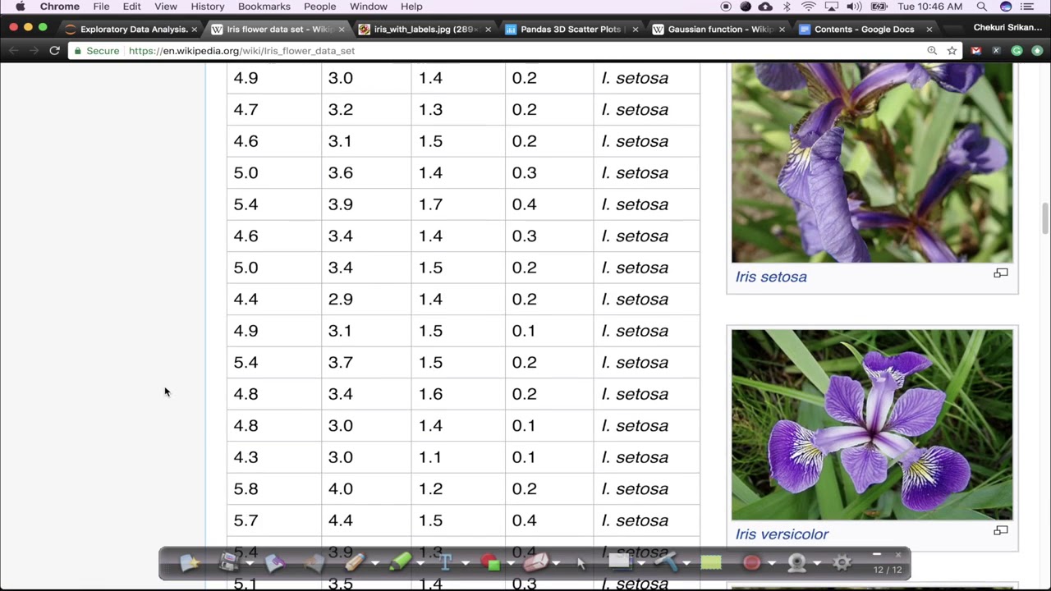Screen dimensions: 1051x591
Task: Open the Gmail extension icon
Action: 975,51
